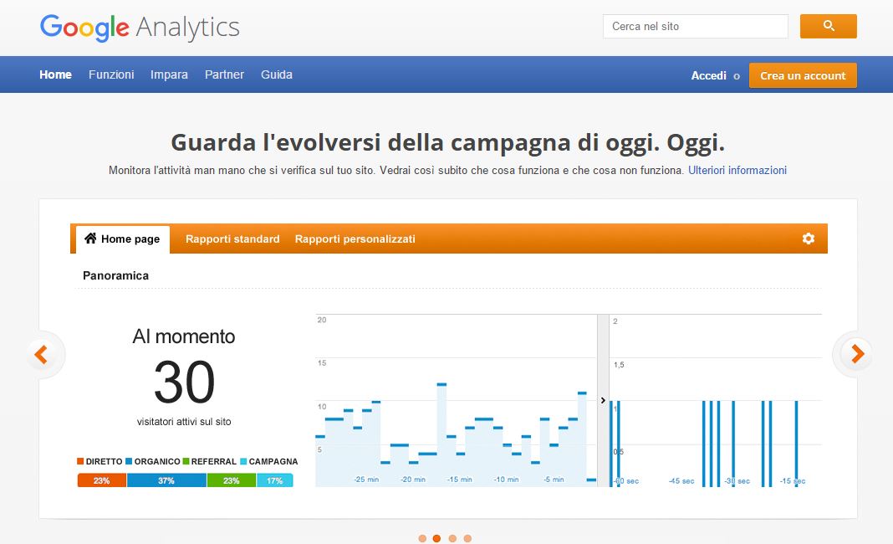The image size is (893, 544).
Task: Expand chart divider small arrow
Action: (603, 400)
